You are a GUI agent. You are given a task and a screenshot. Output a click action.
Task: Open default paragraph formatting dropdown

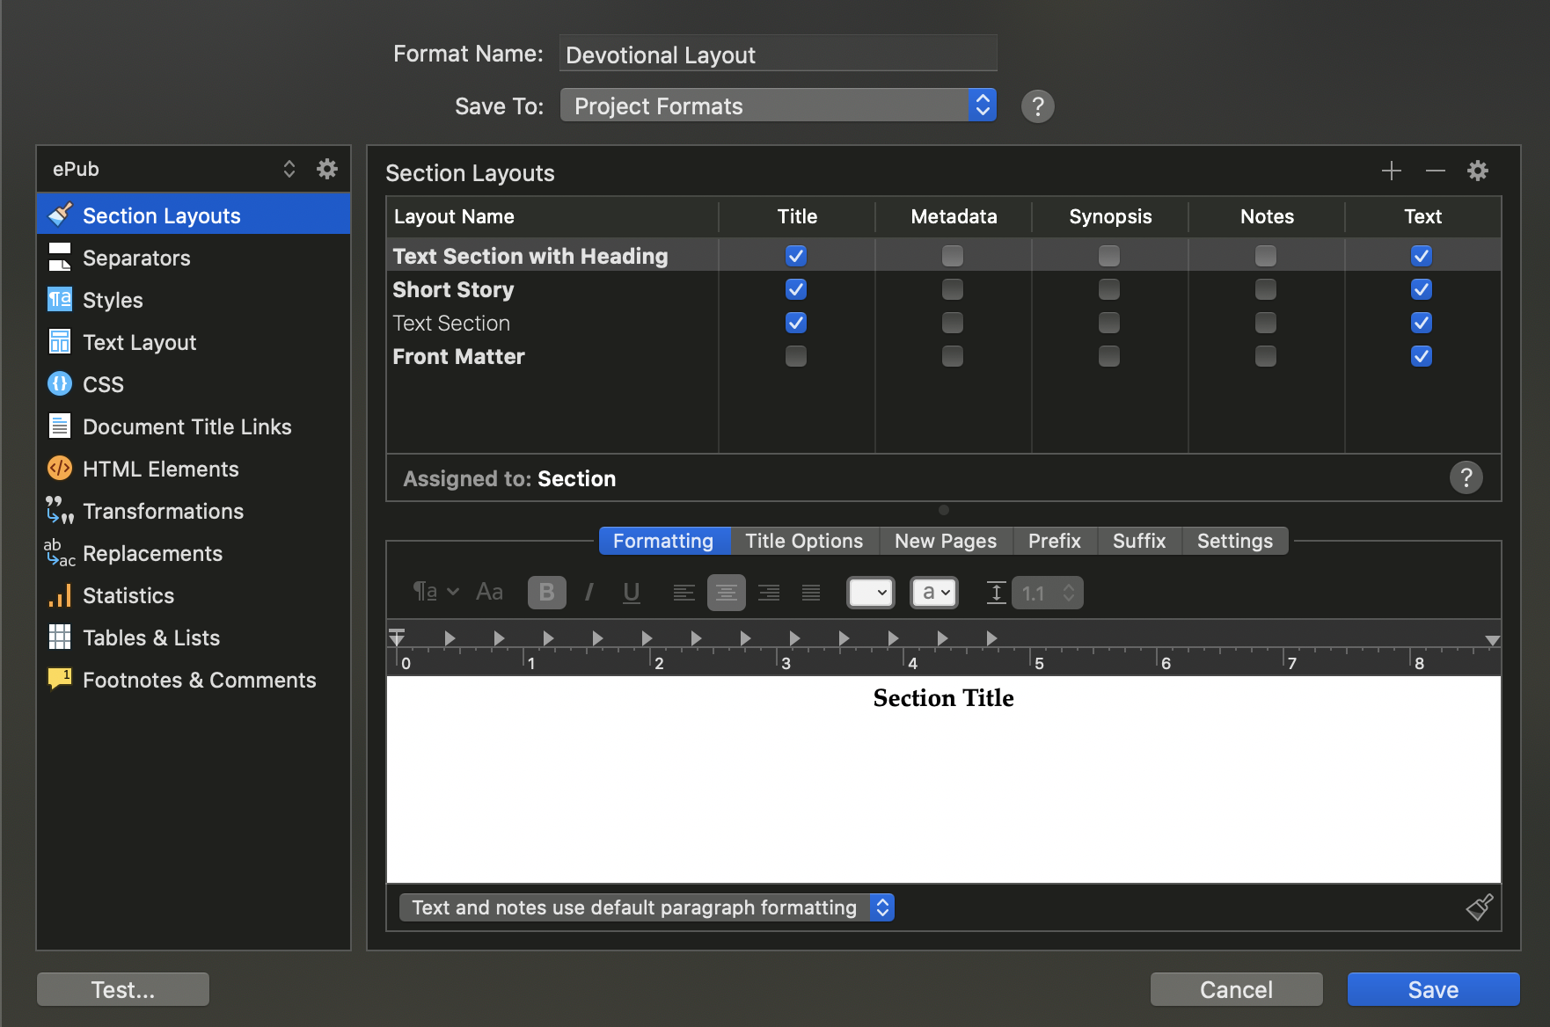(646, 907)
